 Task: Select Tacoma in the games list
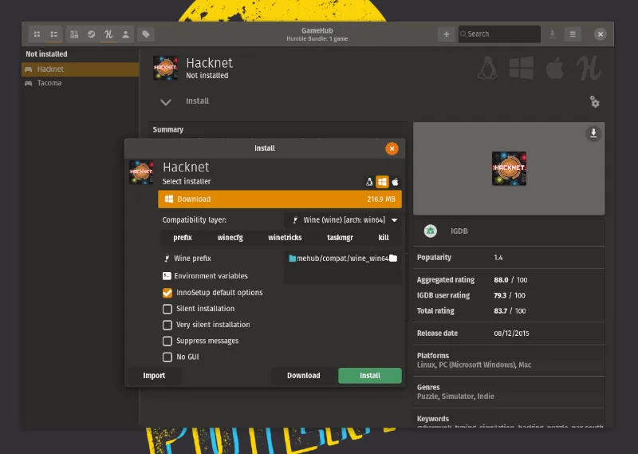coord(49,83)
